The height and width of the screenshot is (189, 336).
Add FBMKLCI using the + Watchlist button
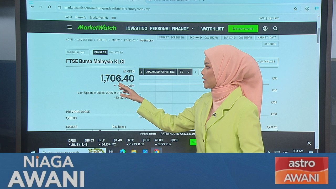(266, 62)
